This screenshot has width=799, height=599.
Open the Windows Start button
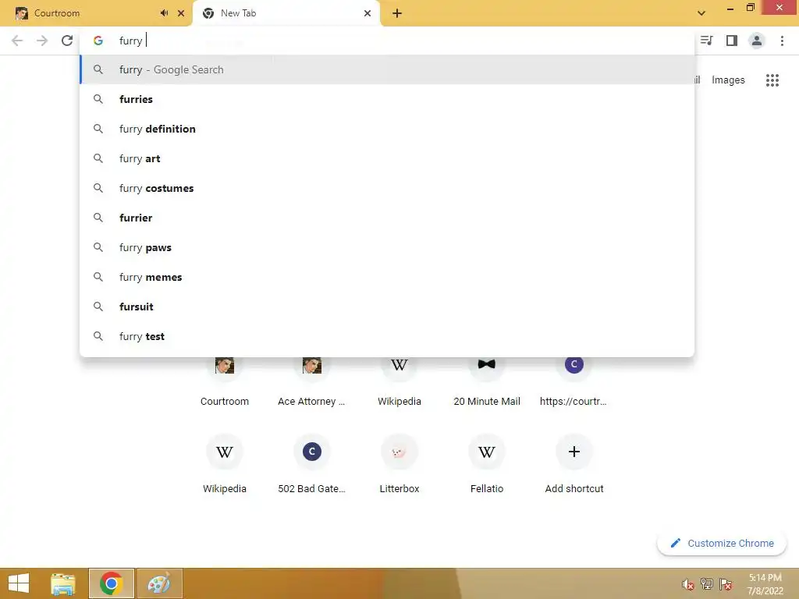tap(19, 583)
